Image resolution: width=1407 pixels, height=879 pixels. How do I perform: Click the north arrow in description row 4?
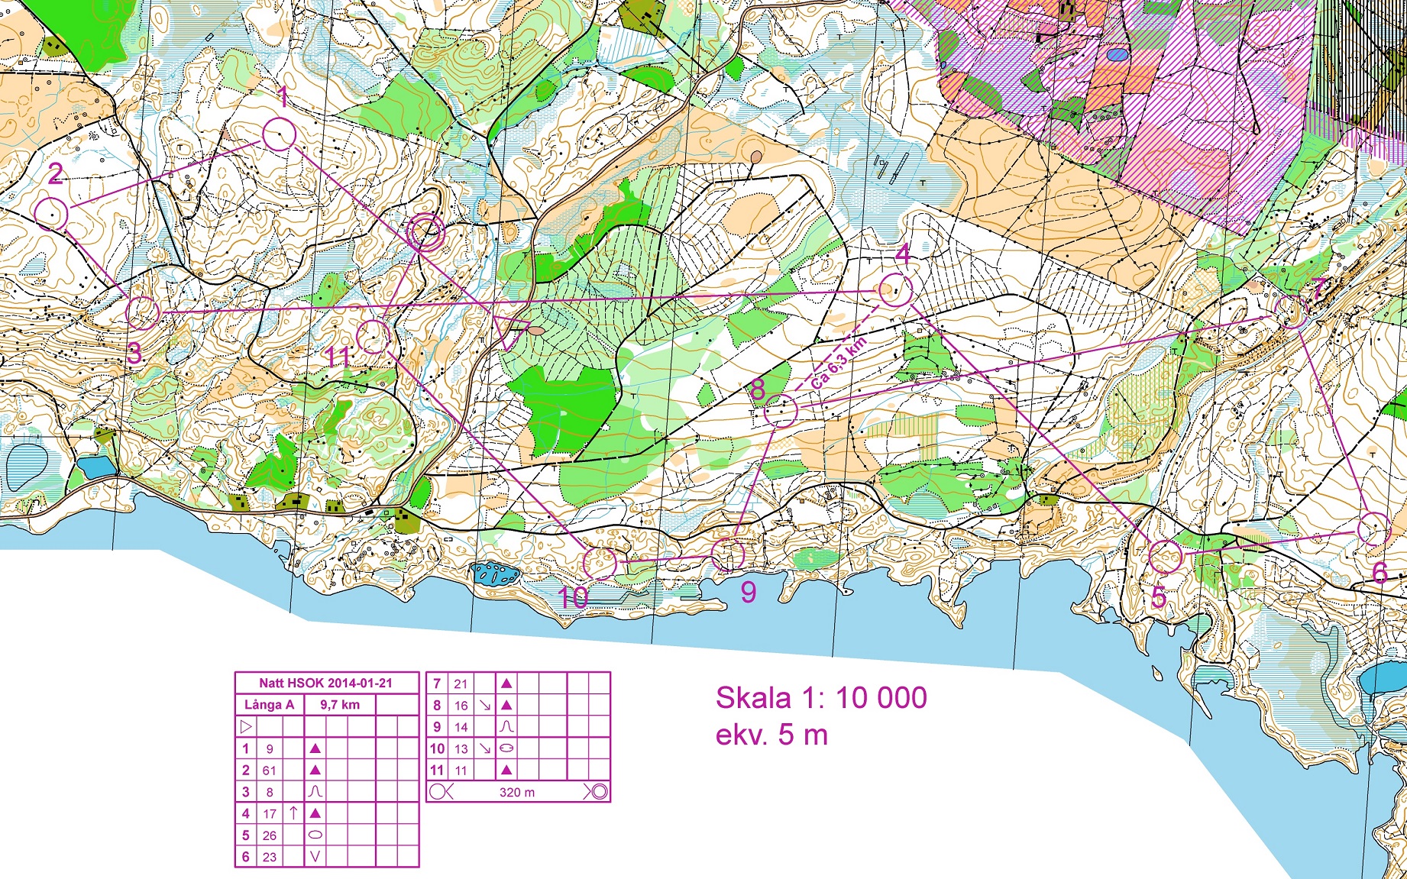(x=293, y=813)
